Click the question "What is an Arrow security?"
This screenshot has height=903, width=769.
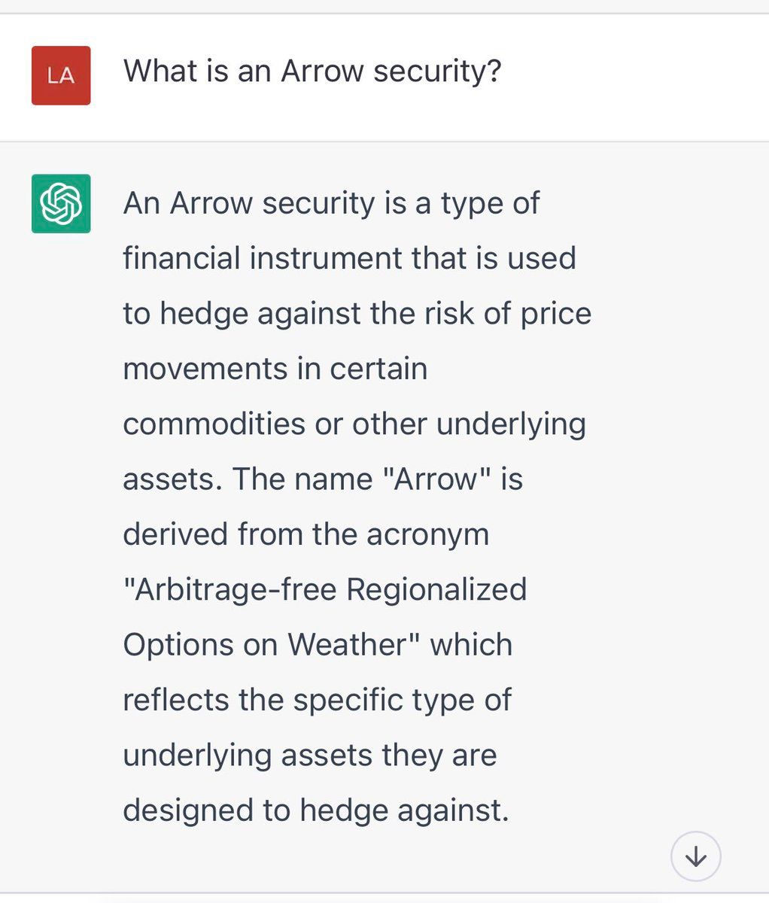pos(312,71)
